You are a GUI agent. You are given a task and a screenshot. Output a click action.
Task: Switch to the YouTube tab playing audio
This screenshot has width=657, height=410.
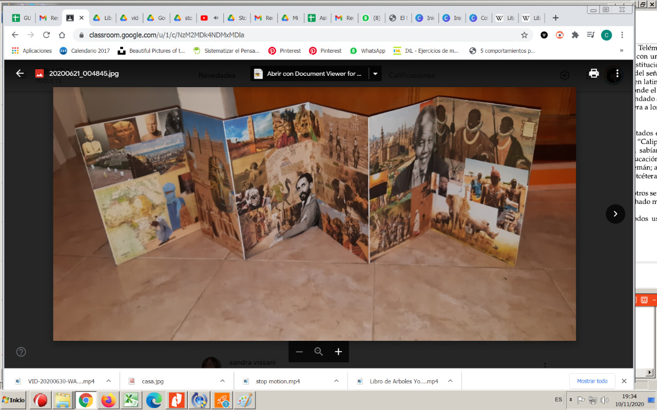click(209, 18)
